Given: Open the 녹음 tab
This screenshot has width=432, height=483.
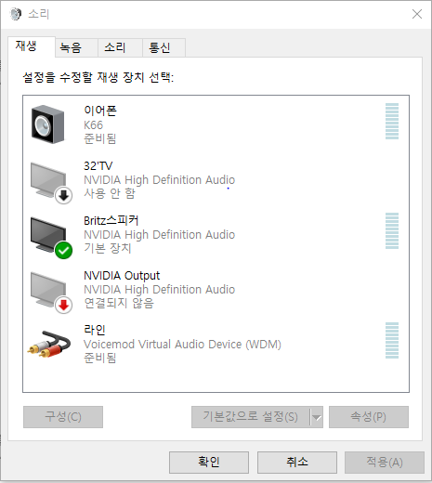Looking at the screenshot, I should 76,47.
